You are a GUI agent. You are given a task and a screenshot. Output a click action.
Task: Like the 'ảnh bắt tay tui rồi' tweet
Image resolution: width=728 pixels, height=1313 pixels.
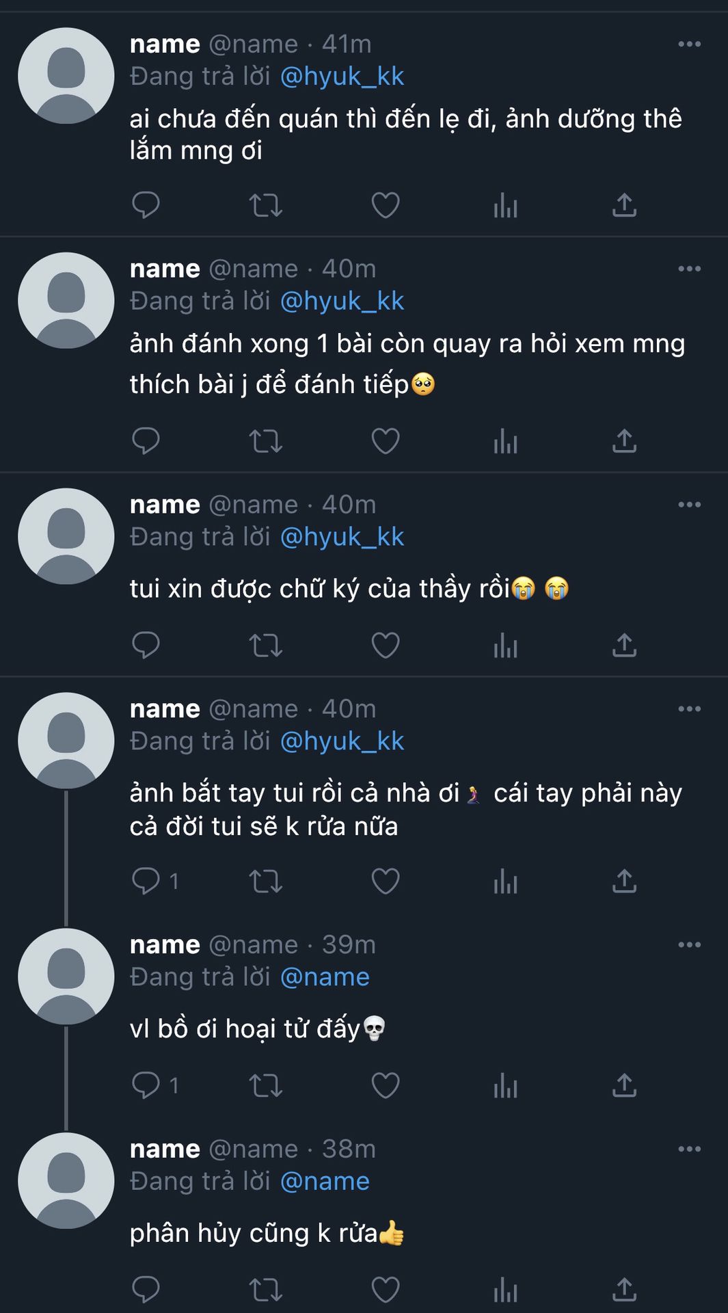(385, 881)
